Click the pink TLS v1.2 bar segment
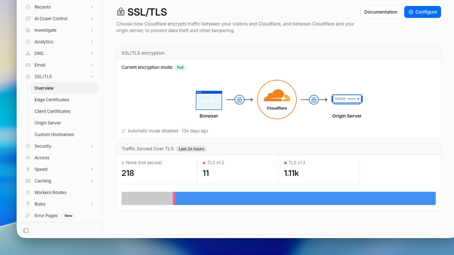The width and height of the screenshot is (454, 255). (x=174, y=198)
